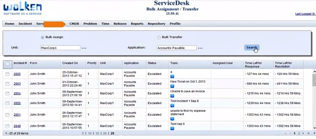Screen dimensions: 316x139
Task: Open the CMDB menu
Action: click(x=74, y=24)
